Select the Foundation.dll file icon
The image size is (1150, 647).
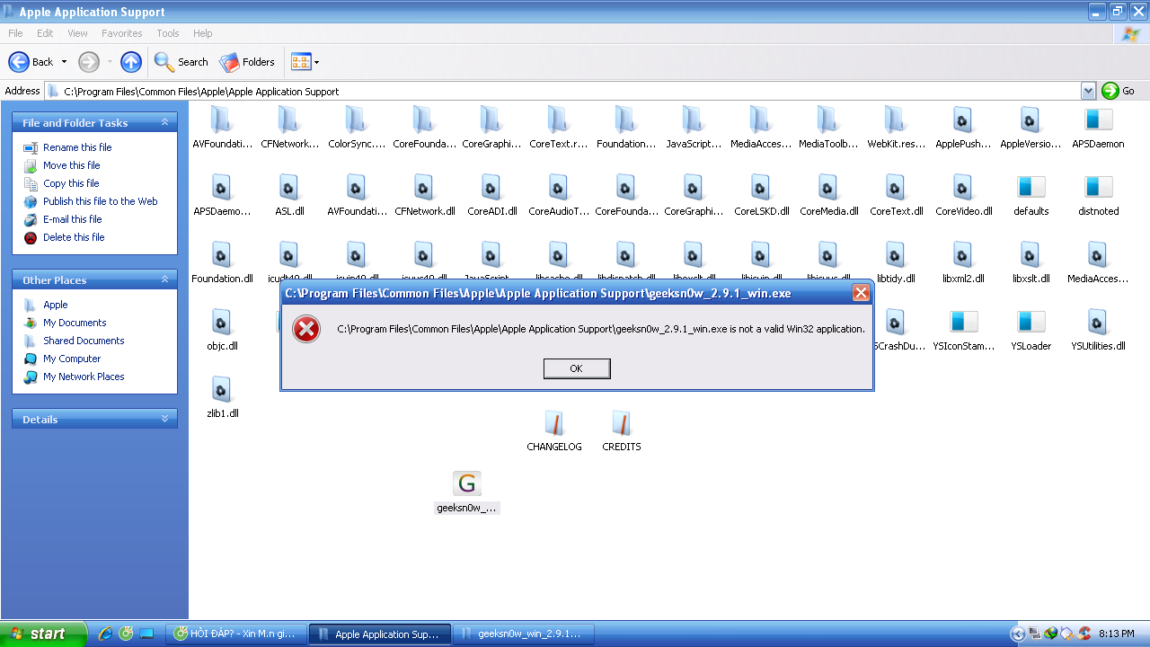(221, 254)
